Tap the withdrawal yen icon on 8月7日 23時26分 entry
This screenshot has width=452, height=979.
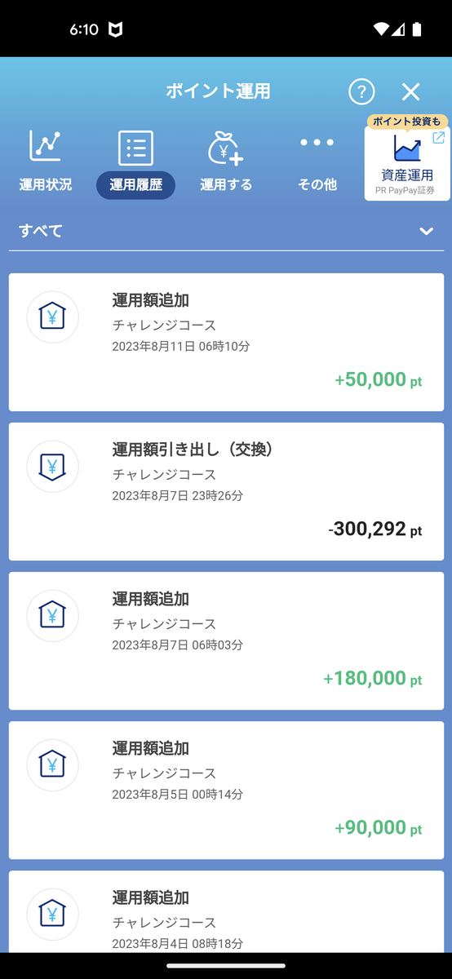click(52, 466)
